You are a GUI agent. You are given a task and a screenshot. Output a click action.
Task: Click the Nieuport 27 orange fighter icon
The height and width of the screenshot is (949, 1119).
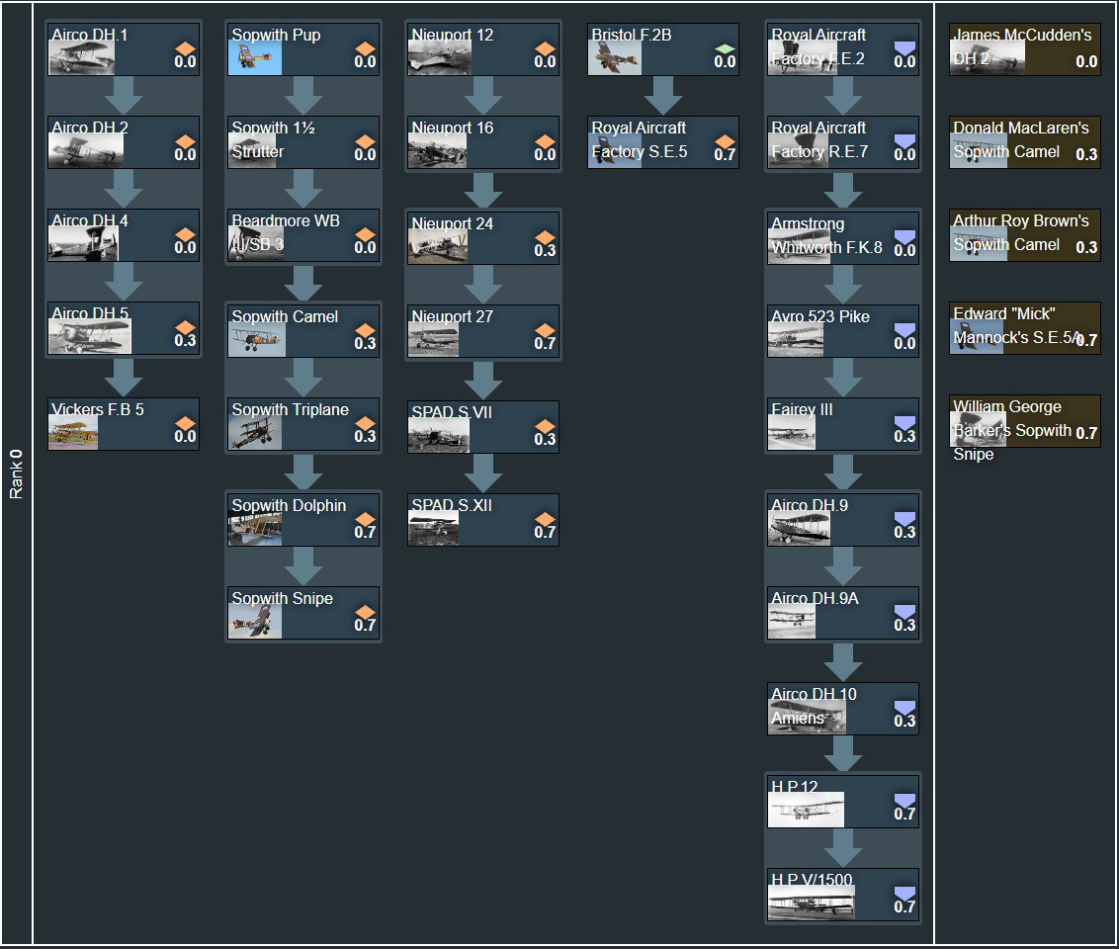click(x=545, y=328)
